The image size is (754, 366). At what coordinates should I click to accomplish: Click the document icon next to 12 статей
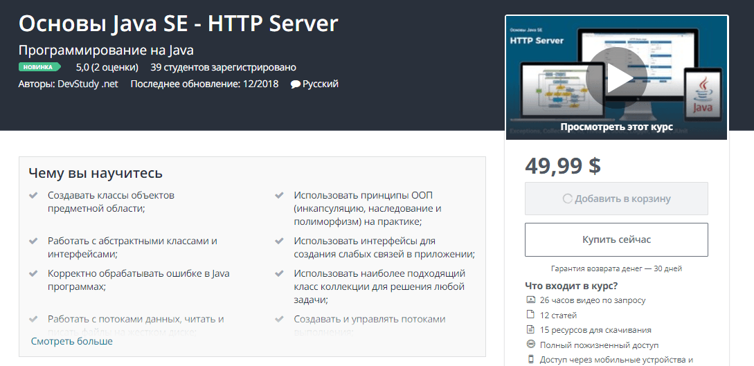pos(531,315)
